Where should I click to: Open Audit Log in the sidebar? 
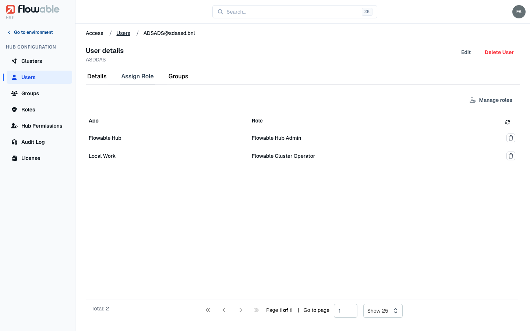pos(39,142)
